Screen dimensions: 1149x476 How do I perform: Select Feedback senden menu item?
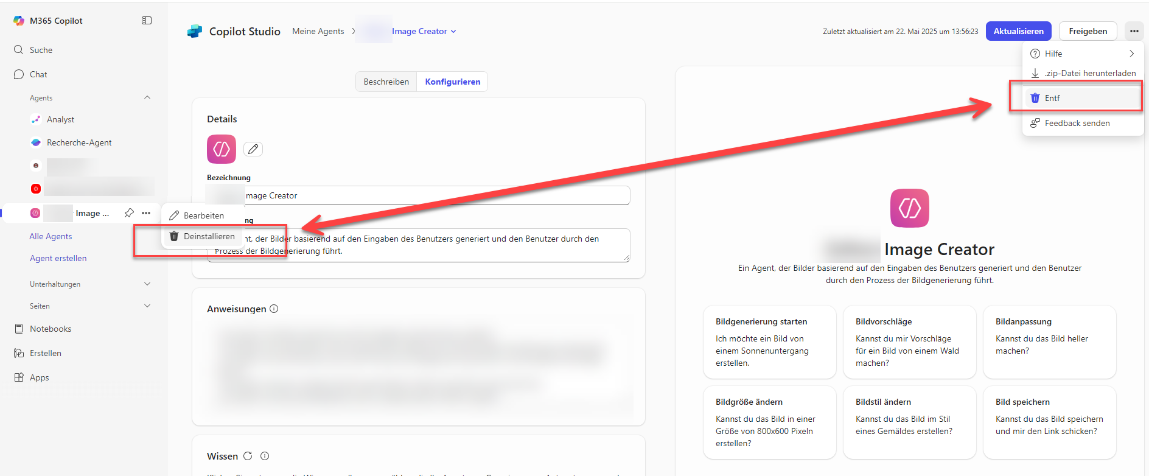coord(1083,123)
